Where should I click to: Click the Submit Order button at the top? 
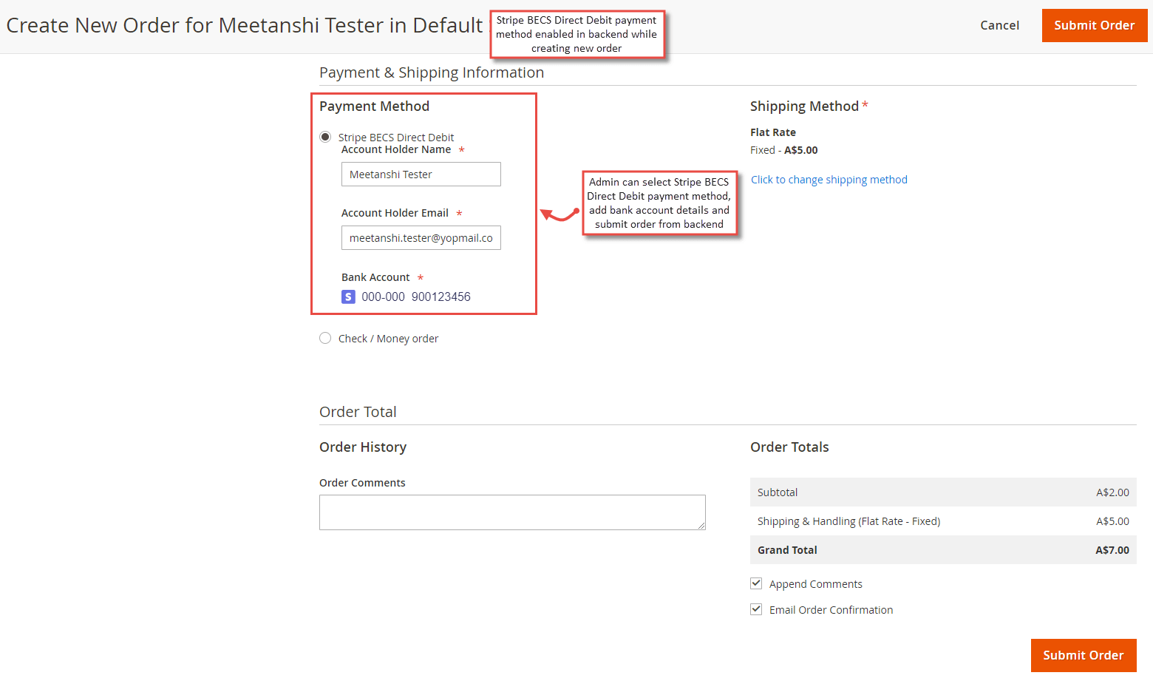click(1095, 24)
